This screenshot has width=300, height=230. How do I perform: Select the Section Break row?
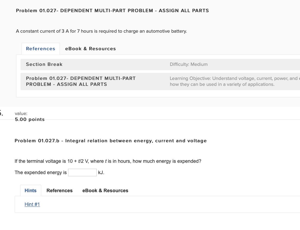point(44,64)
